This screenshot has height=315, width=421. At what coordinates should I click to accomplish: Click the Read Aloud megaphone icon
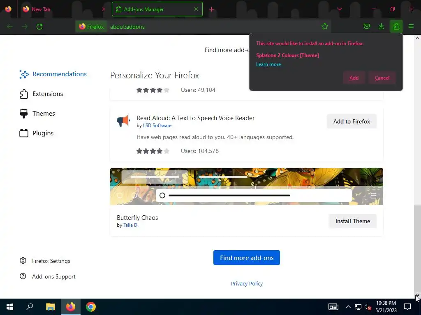123,121
